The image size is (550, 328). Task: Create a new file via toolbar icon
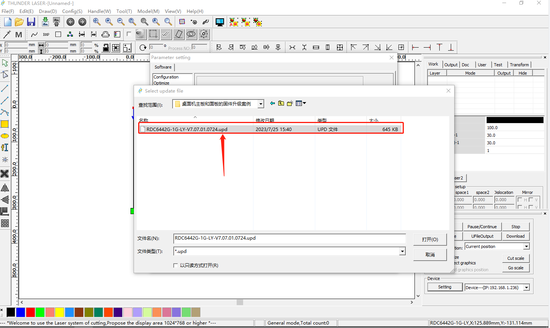coord(8,22)
